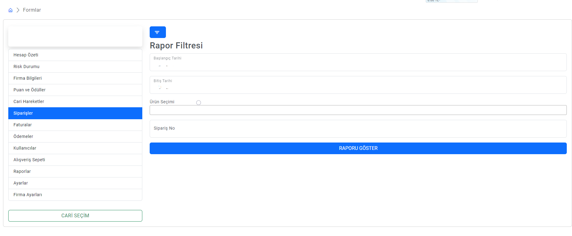
Task: Navigate to Cari Hareketler
Action: coord(75,102)
